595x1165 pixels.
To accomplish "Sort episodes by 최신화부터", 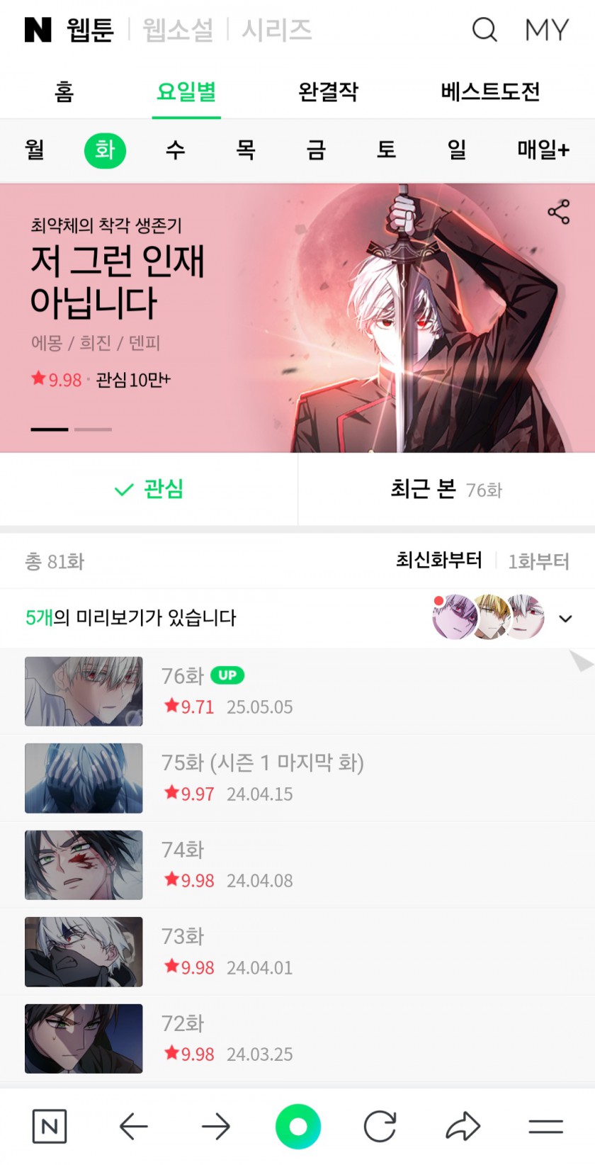I will point(438,561).
